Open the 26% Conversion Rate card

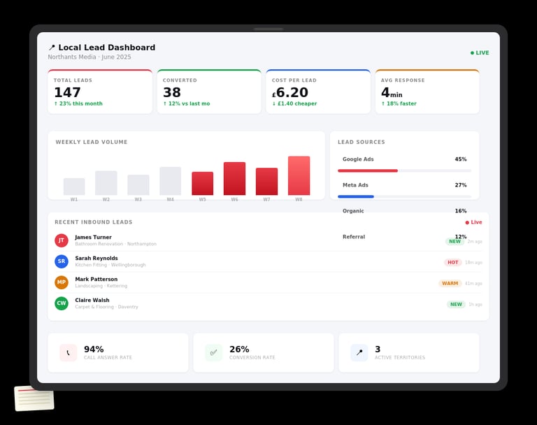264,353
